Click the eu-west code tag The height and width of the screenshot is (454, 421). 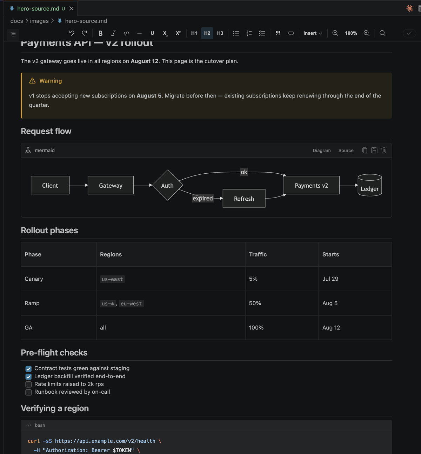click(x=131, y=304)
